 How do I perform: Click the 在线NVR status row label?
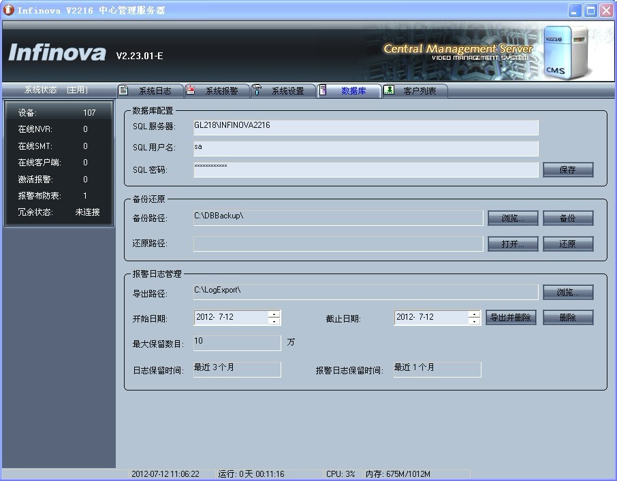[35, 129]
